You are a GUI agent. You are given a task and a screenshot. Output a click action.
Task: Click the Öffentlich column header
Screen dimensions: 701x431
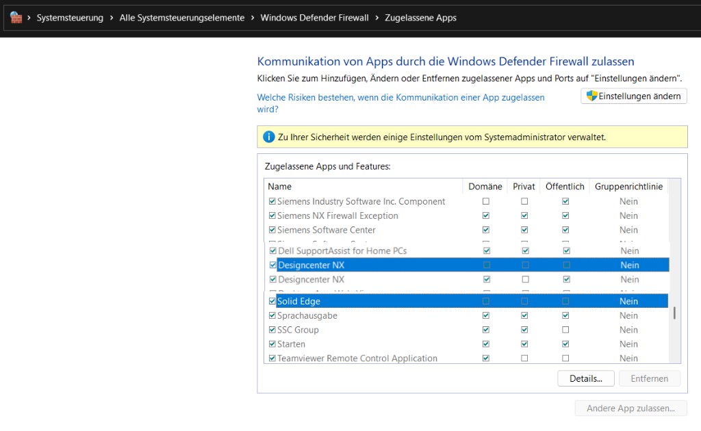click(565, 186)
